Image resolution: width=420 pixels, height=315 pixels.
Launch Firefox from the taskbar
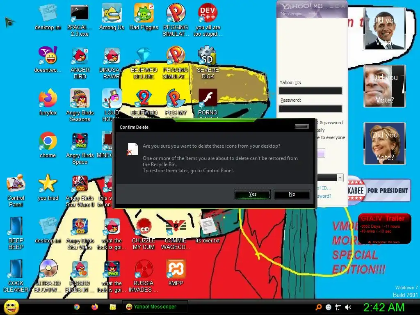click(x=95, y=307)
